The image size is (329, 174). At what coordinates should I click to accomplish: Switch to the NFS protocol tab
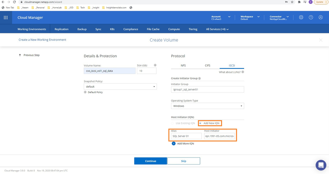click(183, 66)
